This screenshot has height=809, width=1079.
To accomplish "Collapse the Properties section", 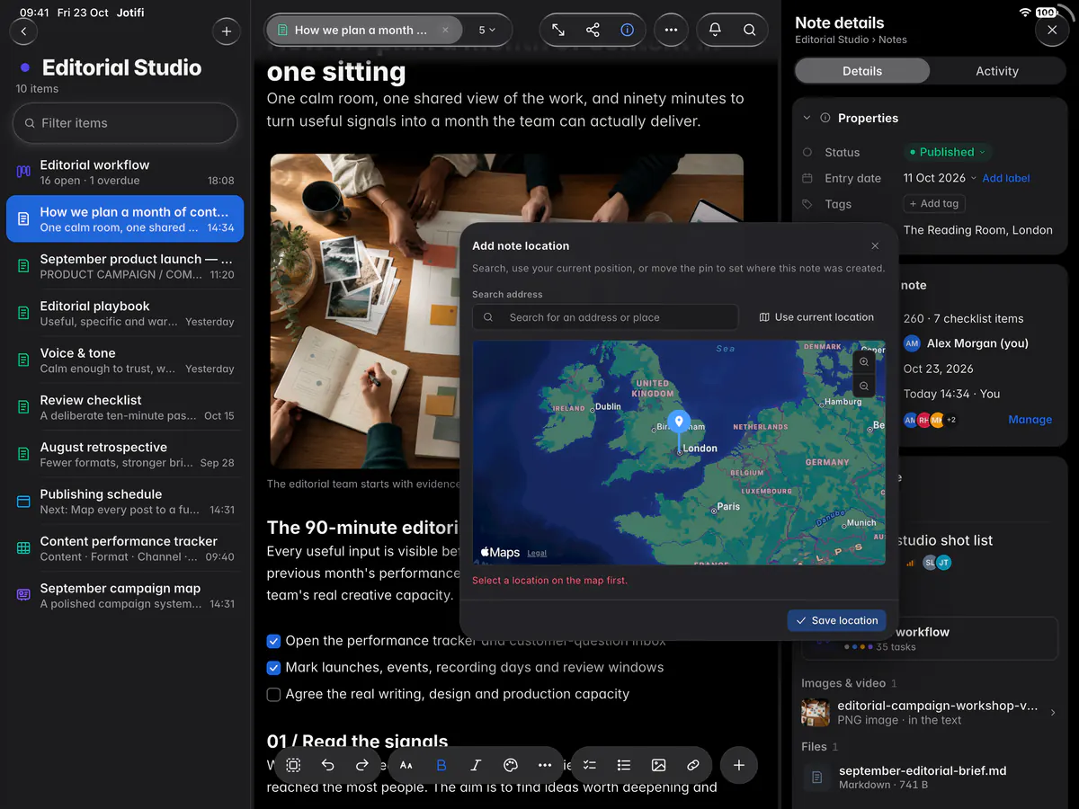I will click(806, 118).
